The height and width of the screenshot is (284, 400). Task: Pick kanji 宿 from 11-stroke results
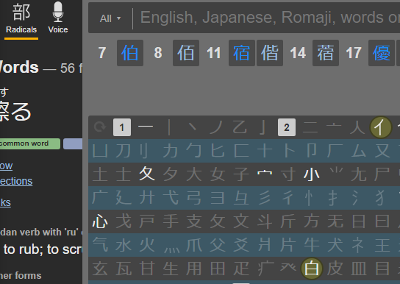click(242, 53)
